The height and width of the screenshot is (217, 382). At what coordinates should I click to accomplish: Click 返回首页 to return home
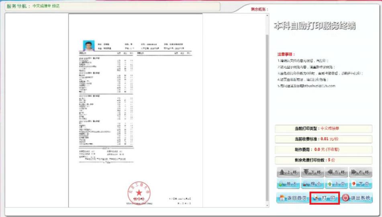(x=292, y=198)
